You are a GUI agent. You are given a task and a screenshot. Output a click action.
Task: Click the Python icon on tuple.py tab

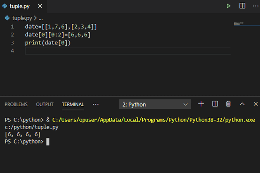[x=5, y=6]
